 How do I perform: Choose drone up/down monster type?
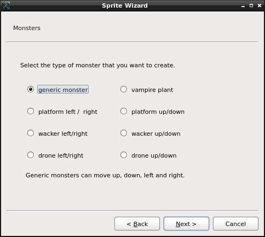[124, 155]
